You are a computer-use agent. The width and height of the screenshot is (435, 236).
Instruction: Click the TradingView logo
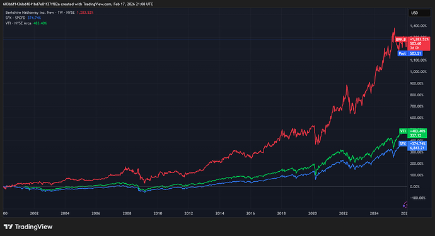click(28, 227)
